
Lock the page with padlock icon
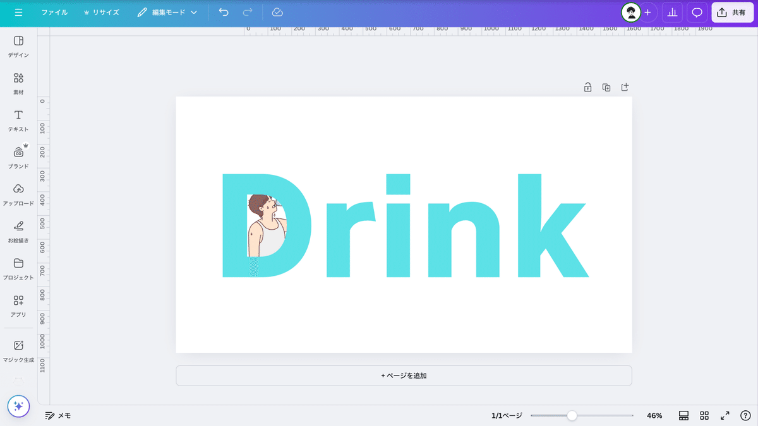(x=587, y=87)
